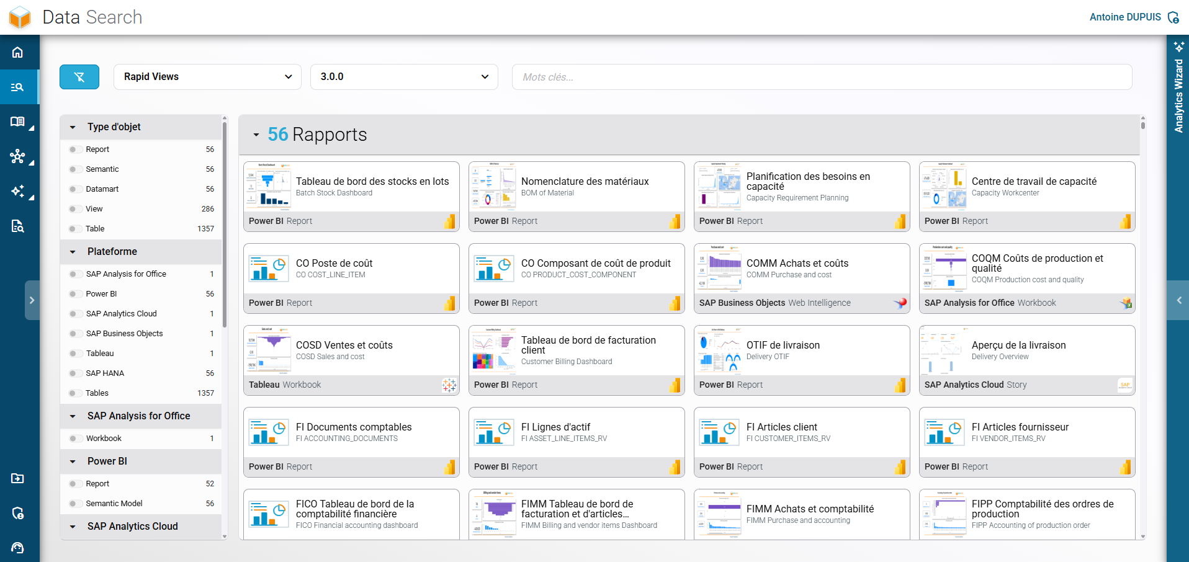Open the Rapid Views dropdown
Screen dimensions: 1189x562
click(x=208, y=77)
